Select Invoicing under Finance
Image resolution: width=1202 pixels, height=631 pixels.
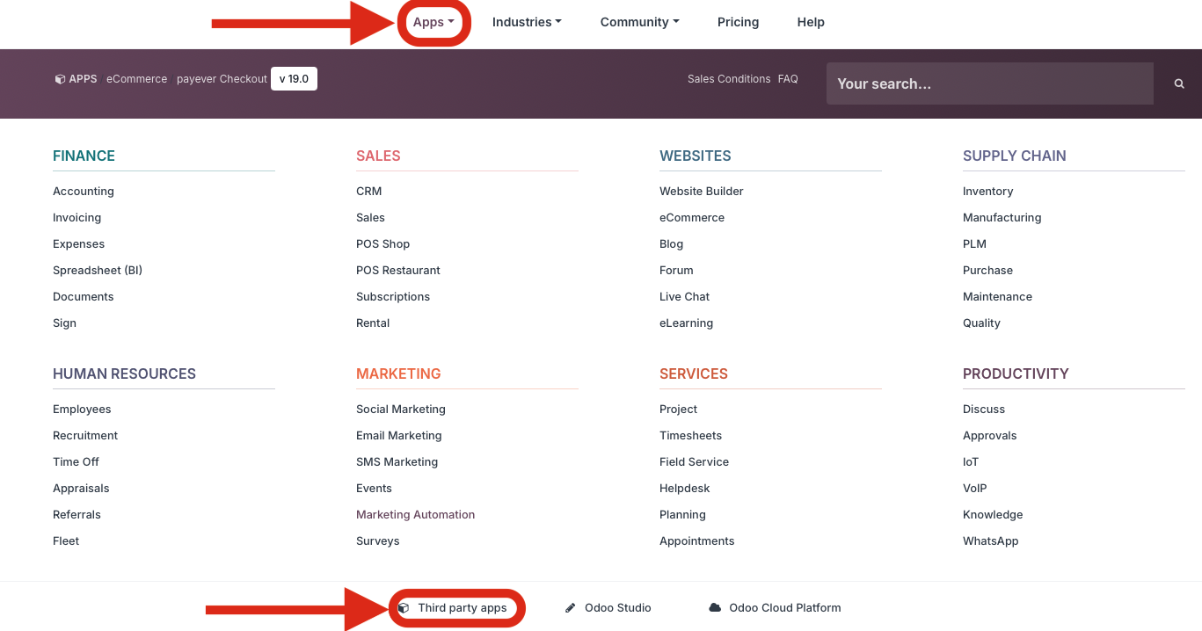pos(76,217)
